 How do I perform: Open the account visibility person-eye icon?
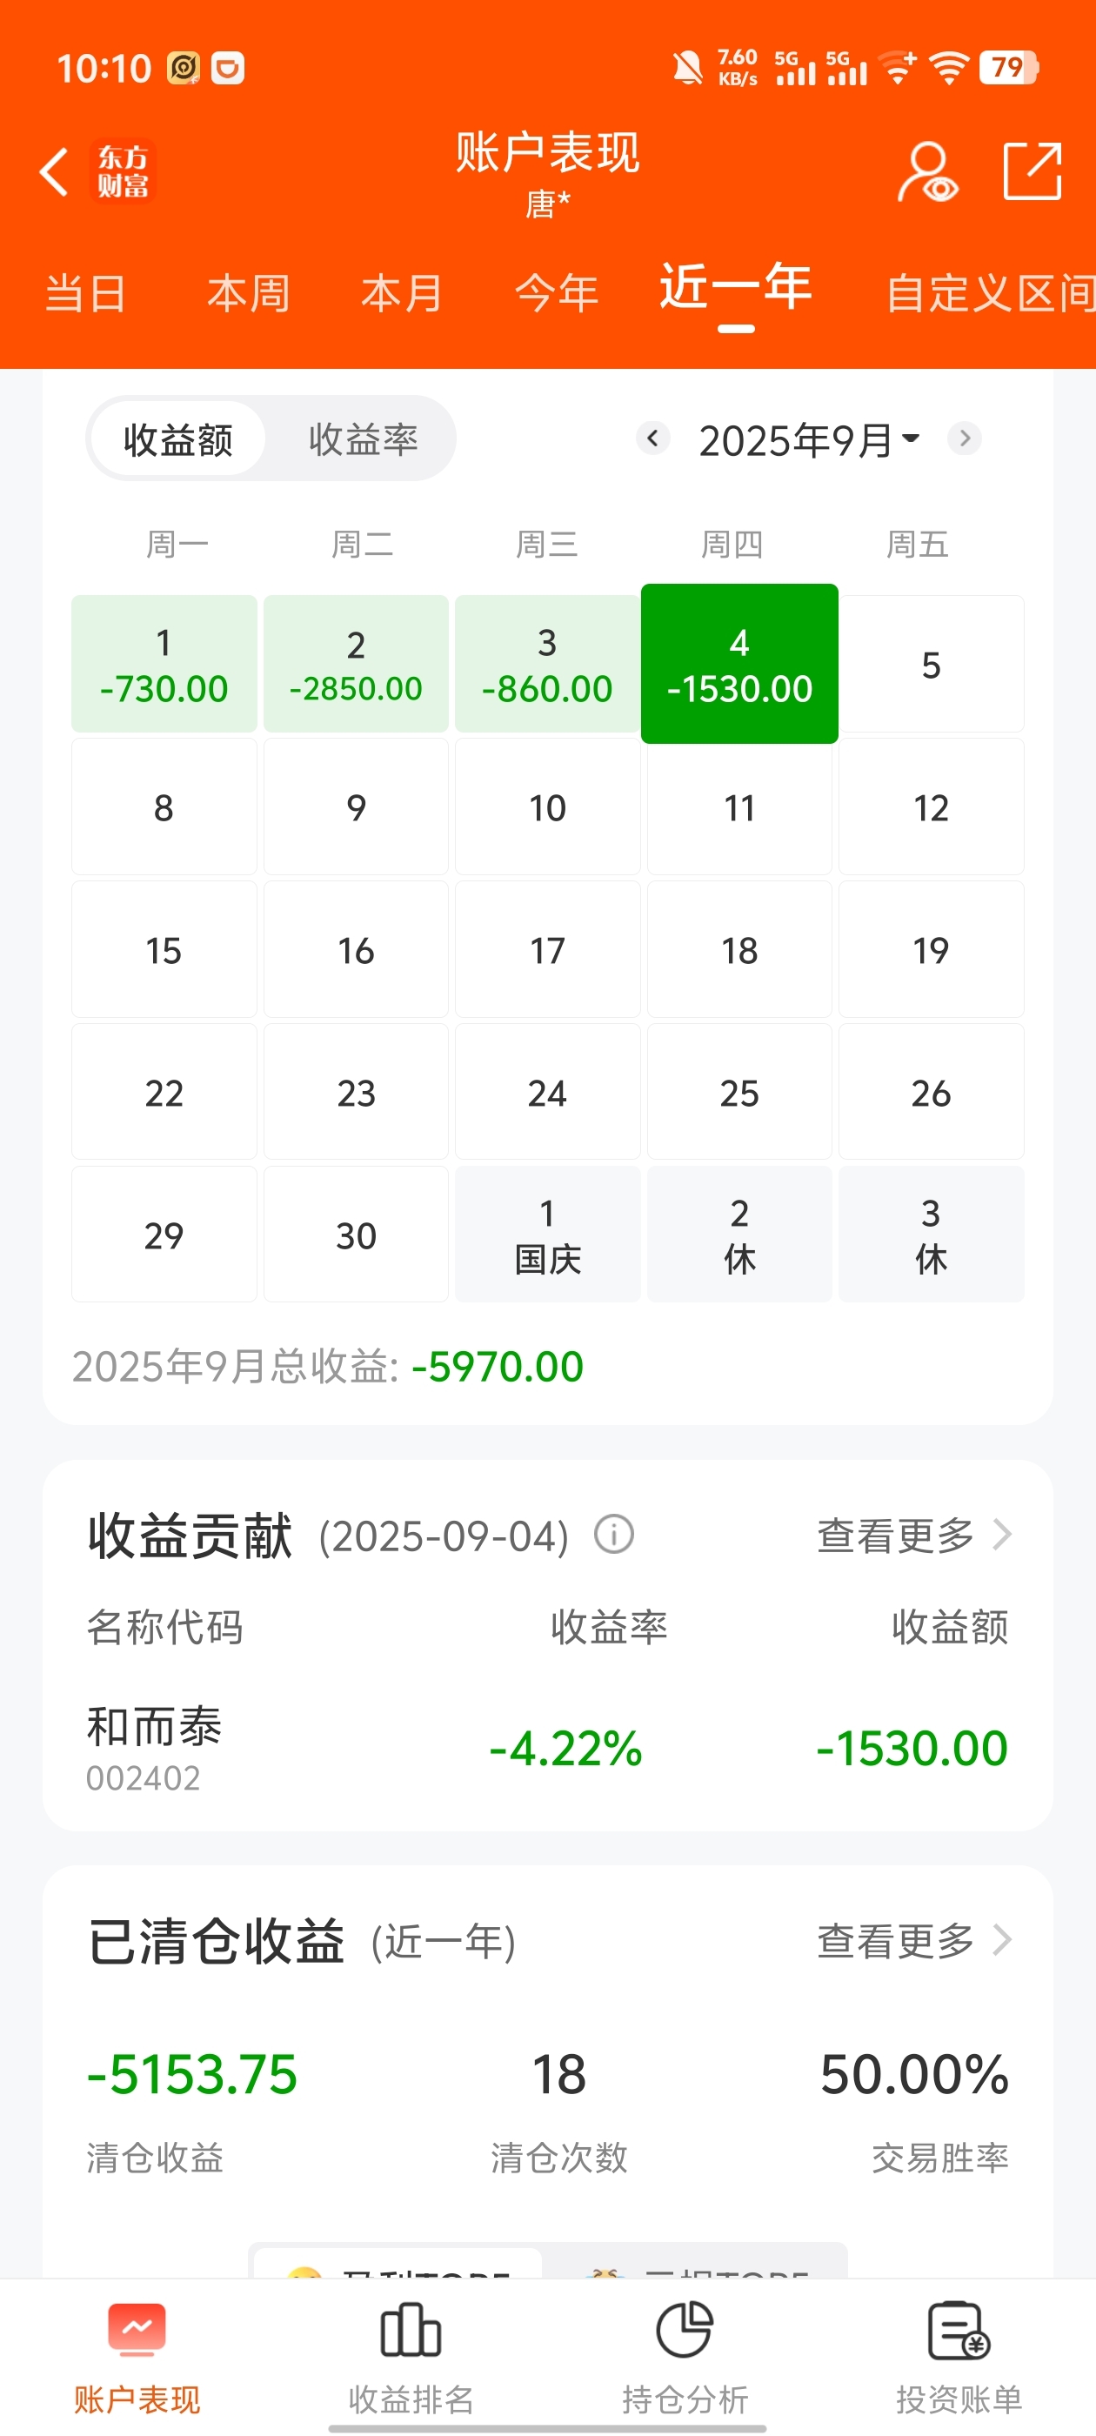tap(926, 172)
